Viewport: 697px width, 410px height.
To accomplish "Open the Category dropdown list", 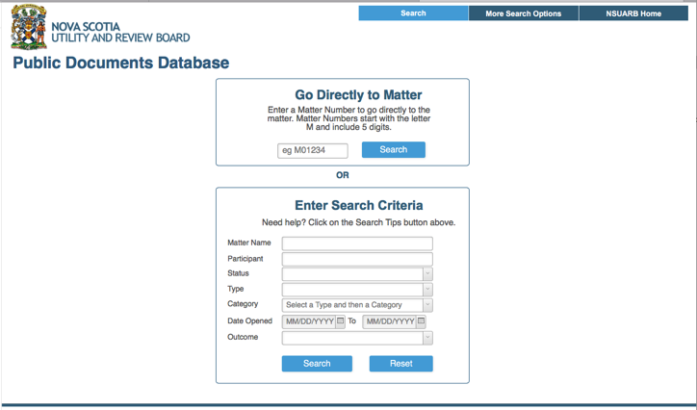I will (x=427, y=305).
